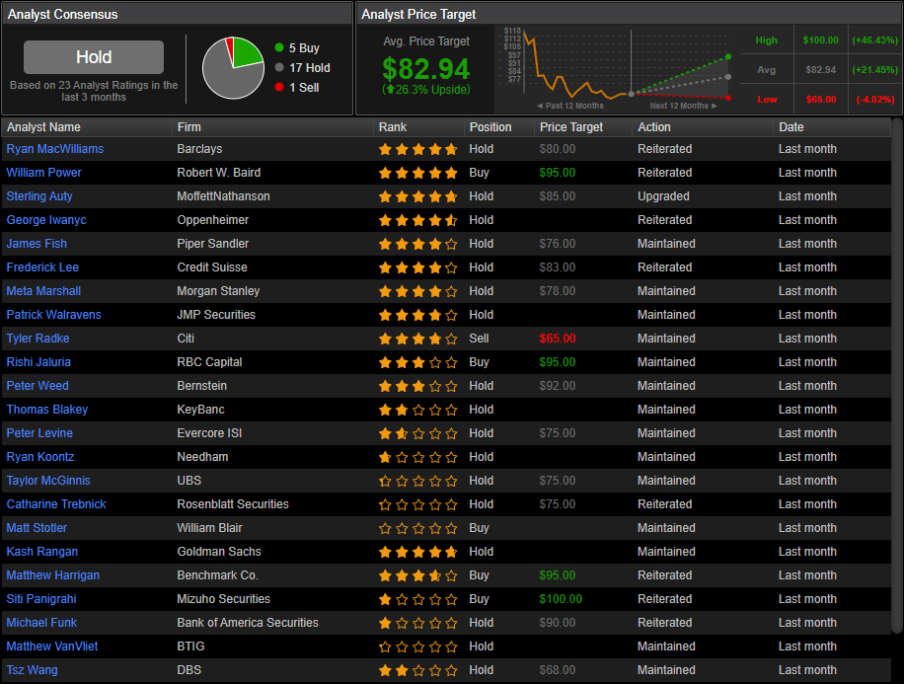The width and height of the screenshot is (904, 684).
Task: Click the High $100.00 value
Action: coord(820,39)
